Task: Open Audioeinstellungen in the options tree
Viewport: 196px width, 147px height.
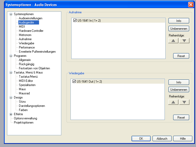Action: click(x=30, y=18)
